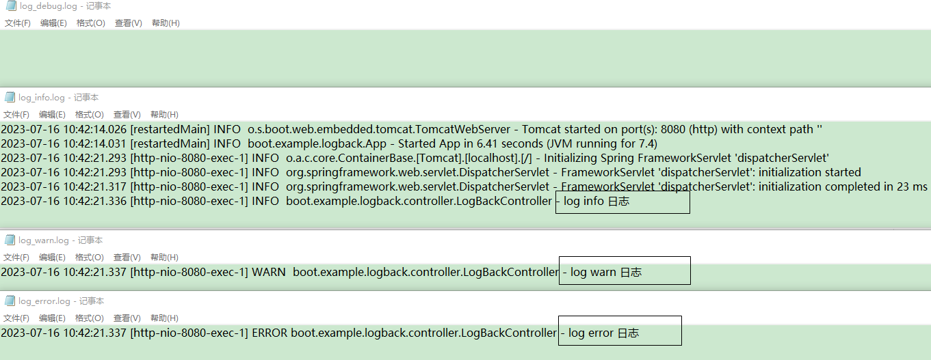Open 查看(V) menu in log_warn.log window
931x360 pixels.
[127, 258]
